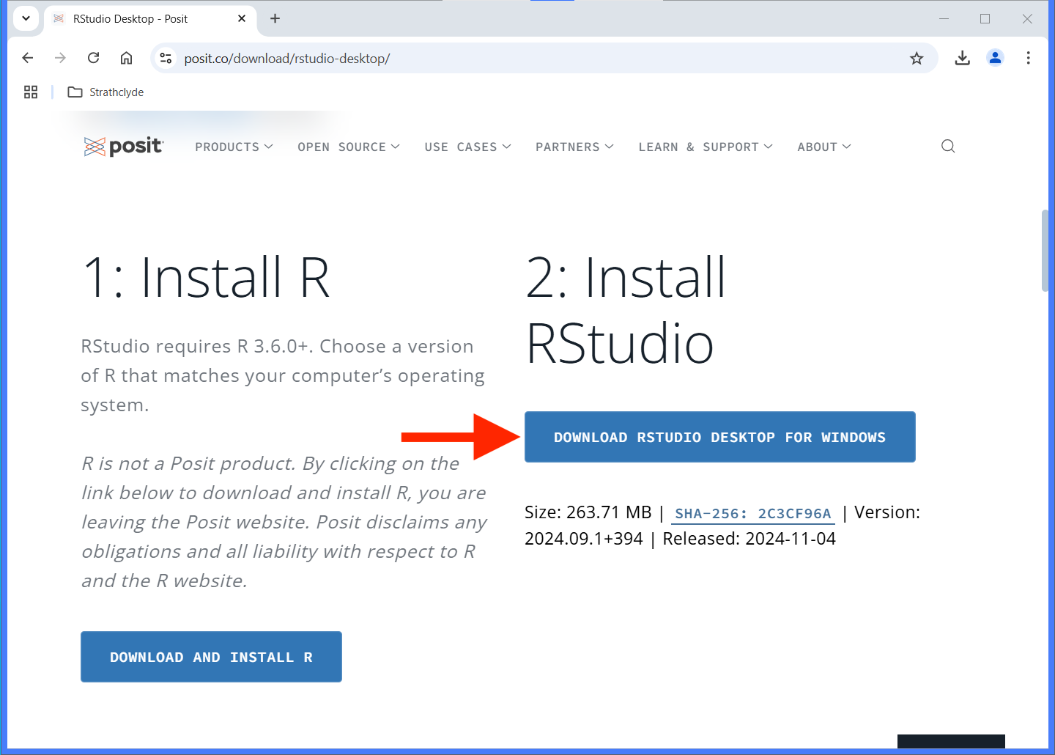Viewport: 1055px width, 755px height.
Task: Open the site search magnifier
Action: tap(948, 147)
